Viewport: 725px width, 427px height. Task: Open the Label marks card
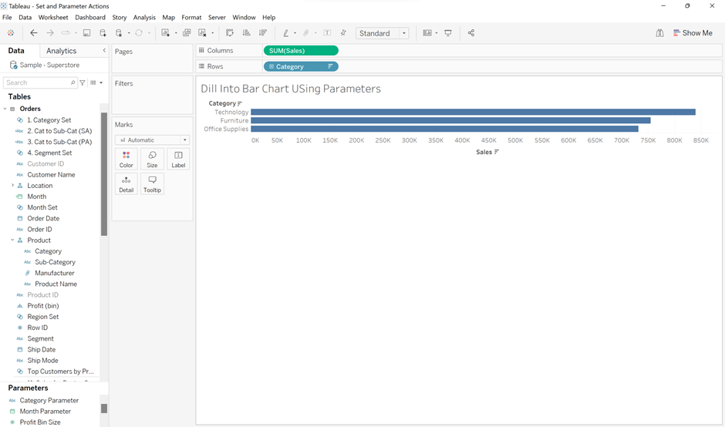(x=178, y=159)
